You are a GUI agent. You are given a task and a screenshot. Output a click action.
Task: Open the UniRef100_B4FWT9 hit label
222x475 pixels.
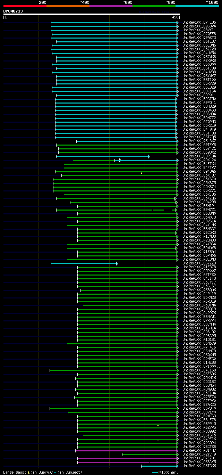click(x=199, y=130)
